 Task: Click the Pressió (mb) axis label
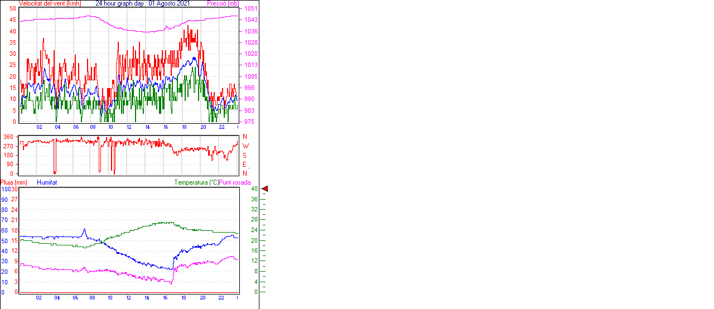point(222,3)
